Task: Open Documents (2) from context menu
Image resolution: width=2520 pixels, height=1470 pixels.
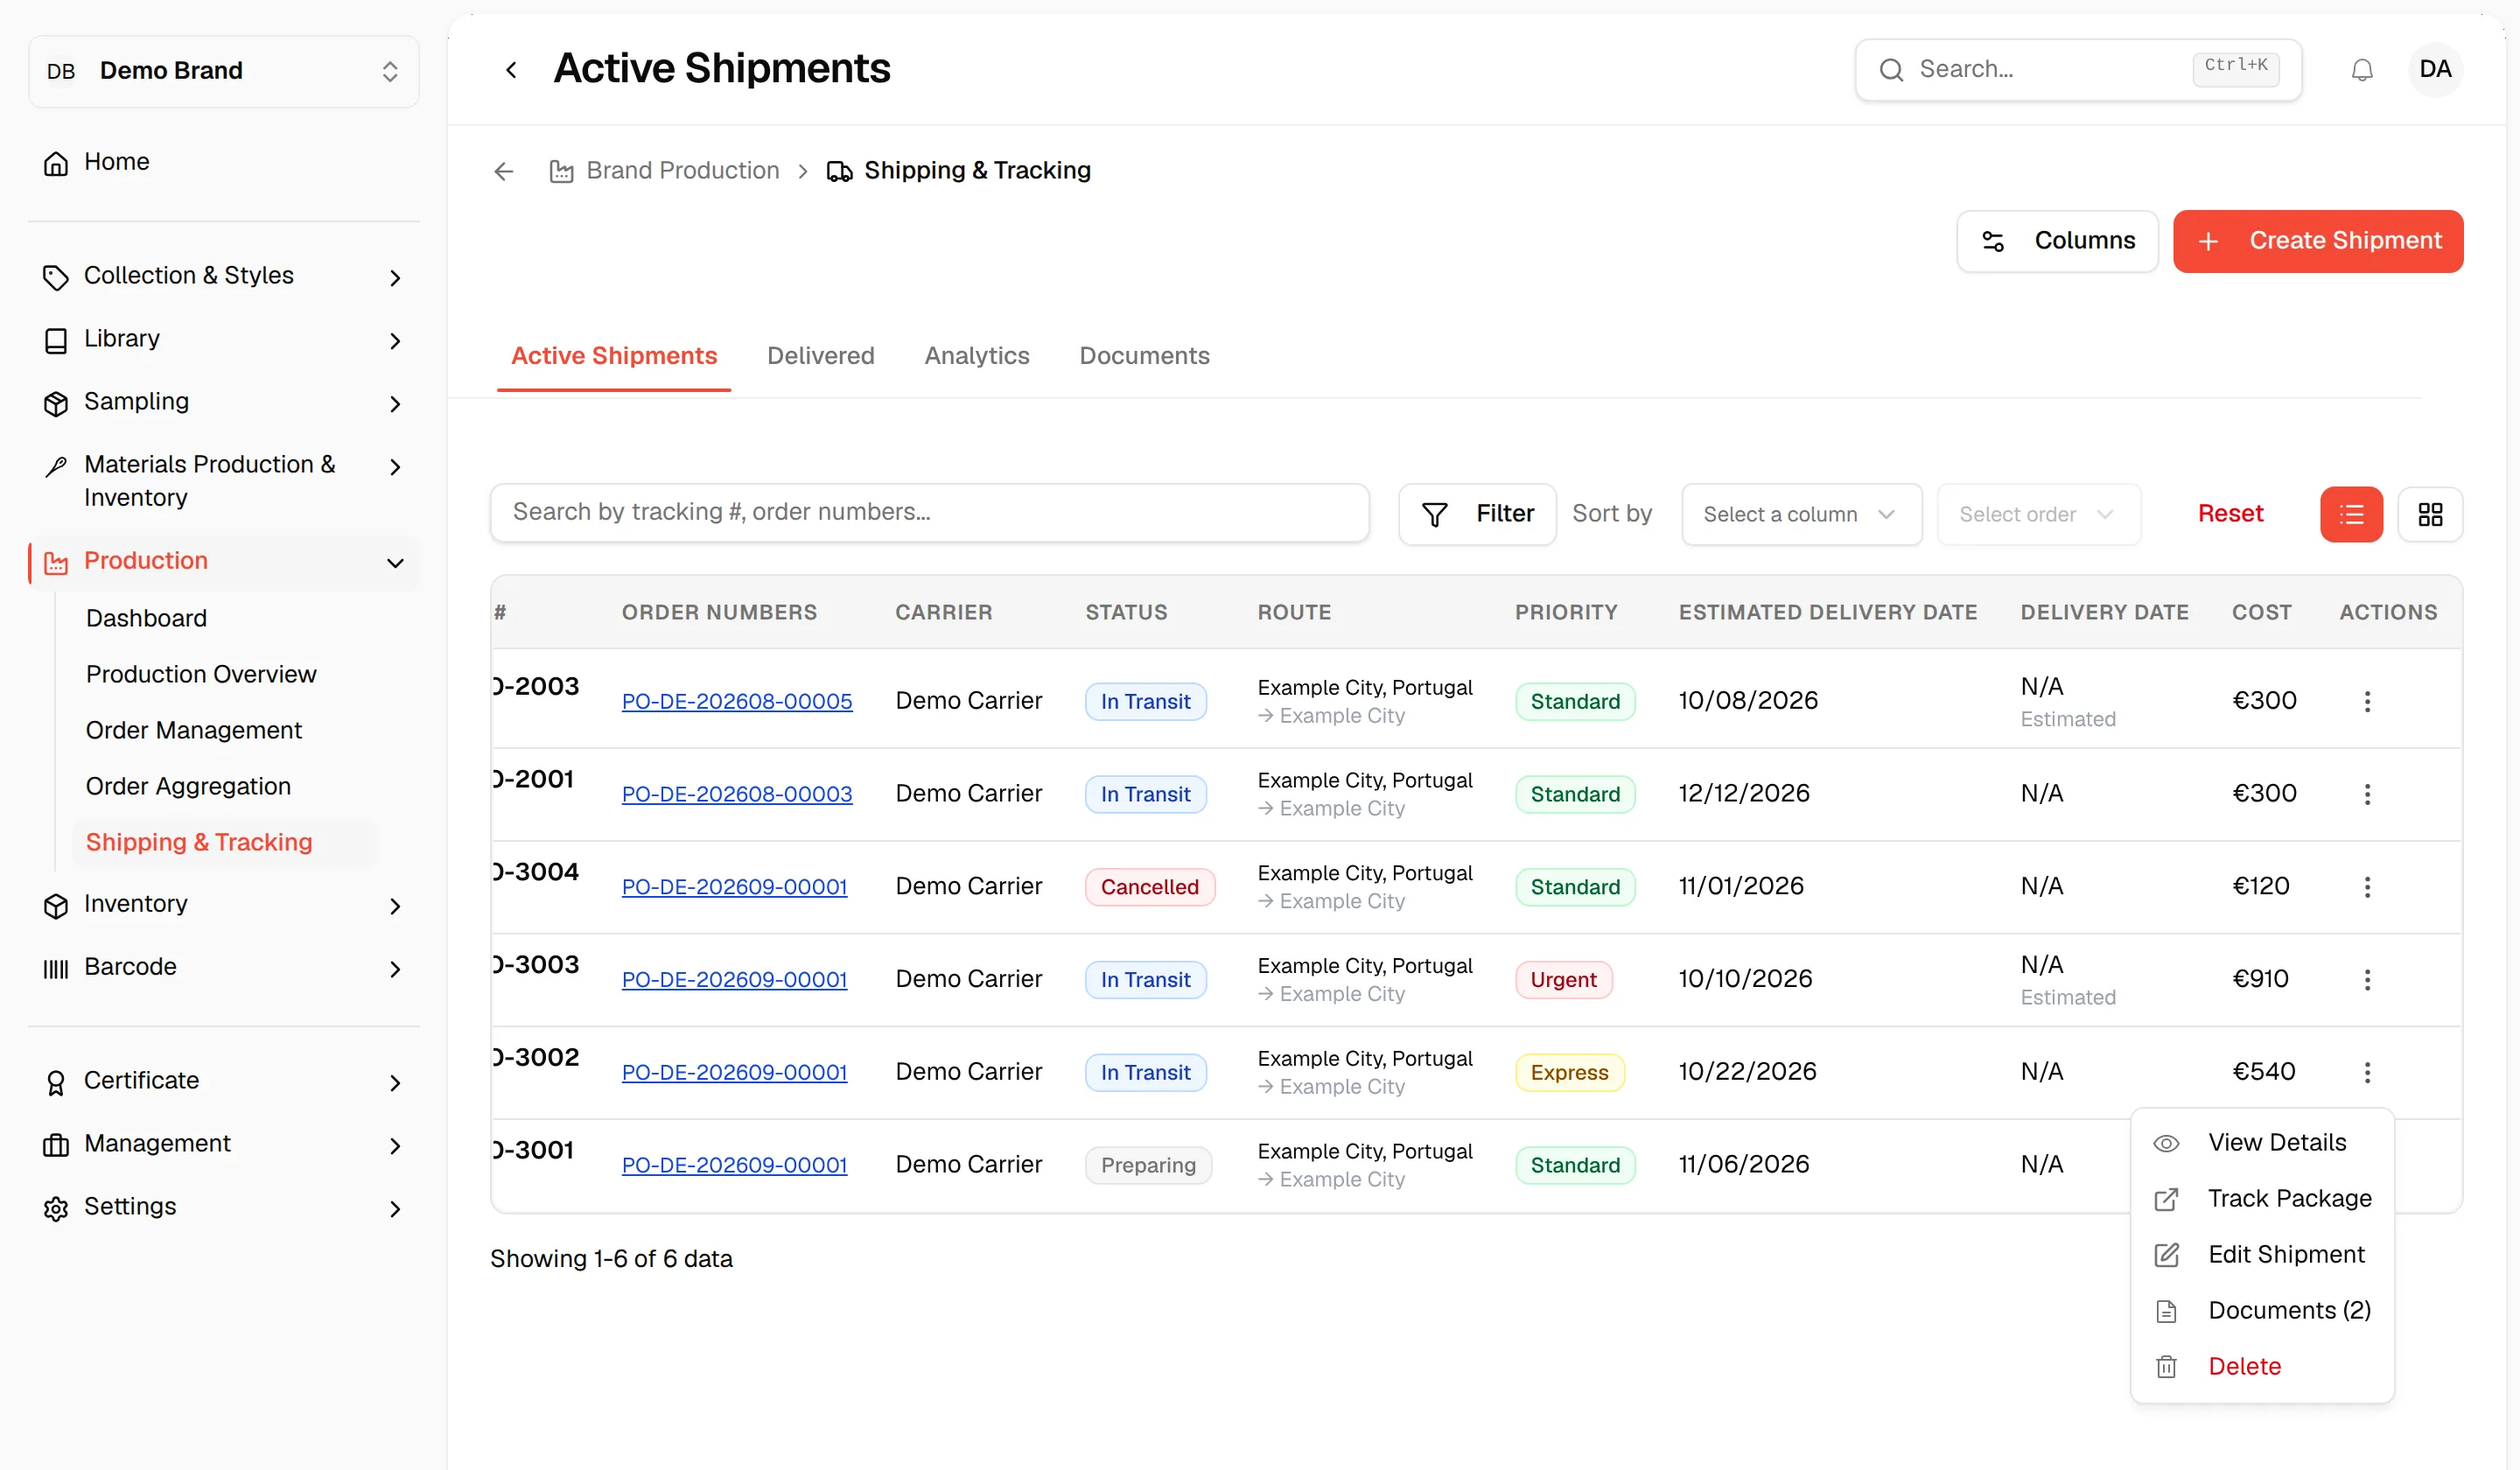Action: (2261, 1311)
